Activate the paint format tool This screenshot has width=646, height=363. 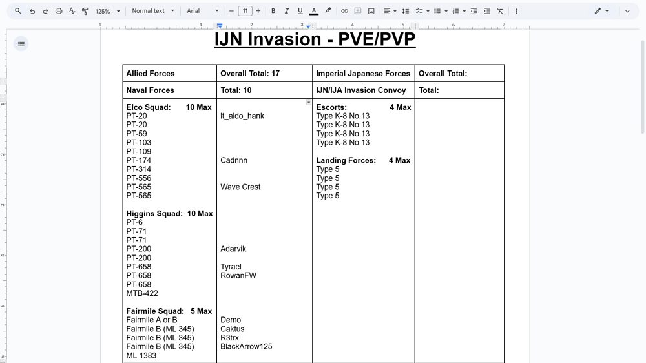click(85, 11)
